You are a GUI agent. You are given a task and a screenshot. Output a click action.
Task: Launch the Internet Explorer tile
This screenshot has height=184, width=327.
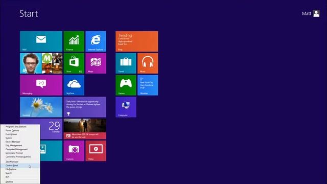(96, 41)
